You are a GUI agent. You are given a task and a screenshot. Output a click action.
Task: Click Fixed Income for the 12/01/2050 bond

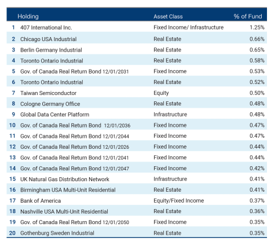tap(170, 222)
